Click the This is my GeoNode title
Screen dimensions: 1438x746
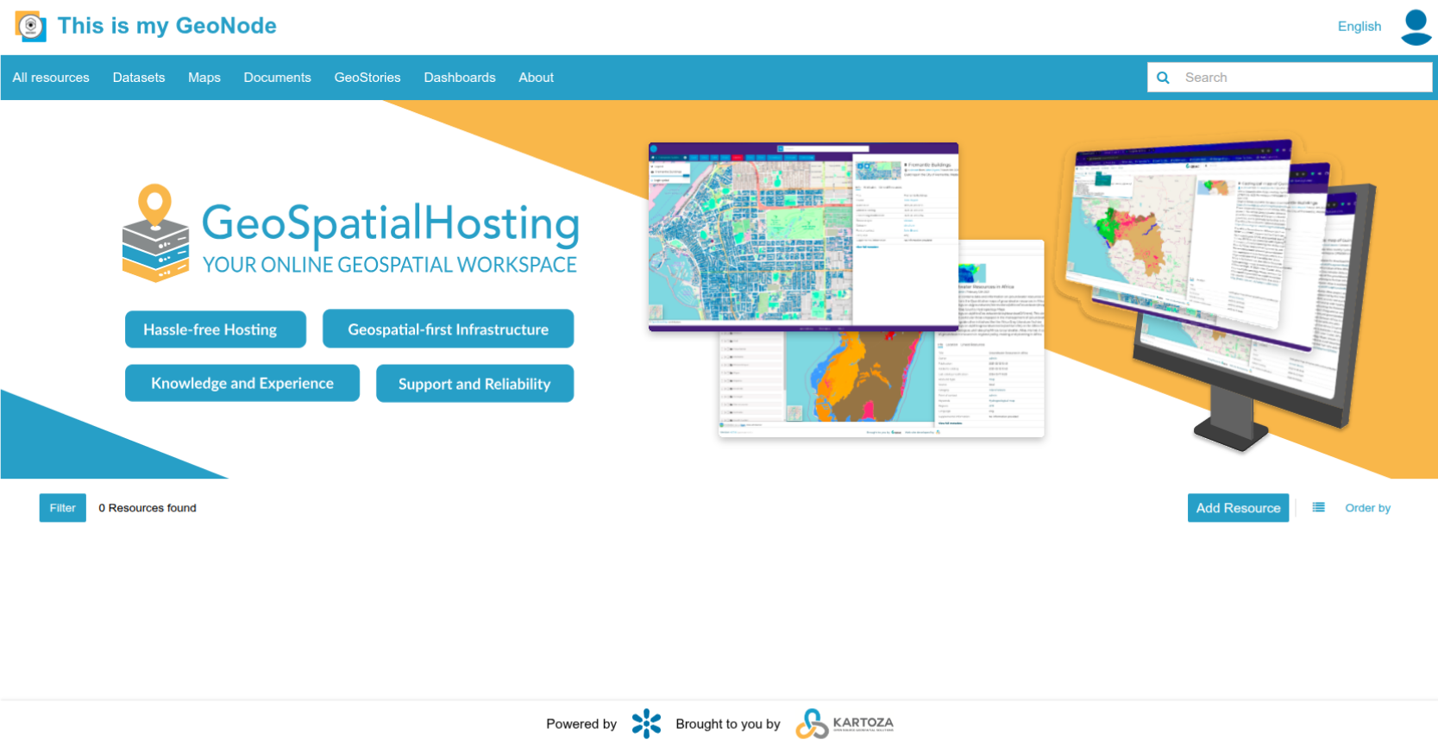click(166, 26)
